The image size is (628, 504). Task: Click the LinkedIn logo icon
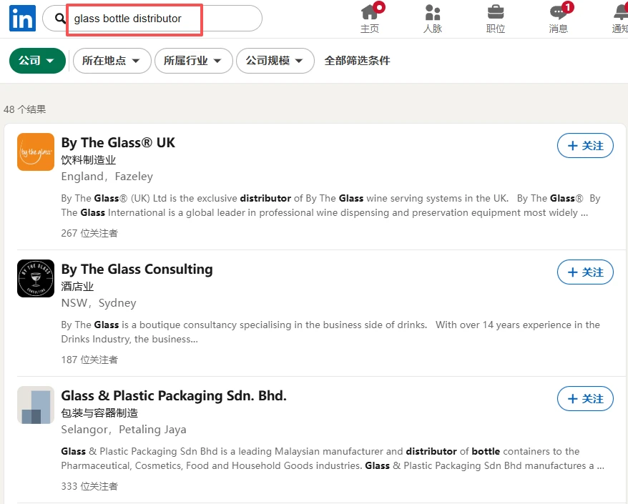[x=22, y=19]
